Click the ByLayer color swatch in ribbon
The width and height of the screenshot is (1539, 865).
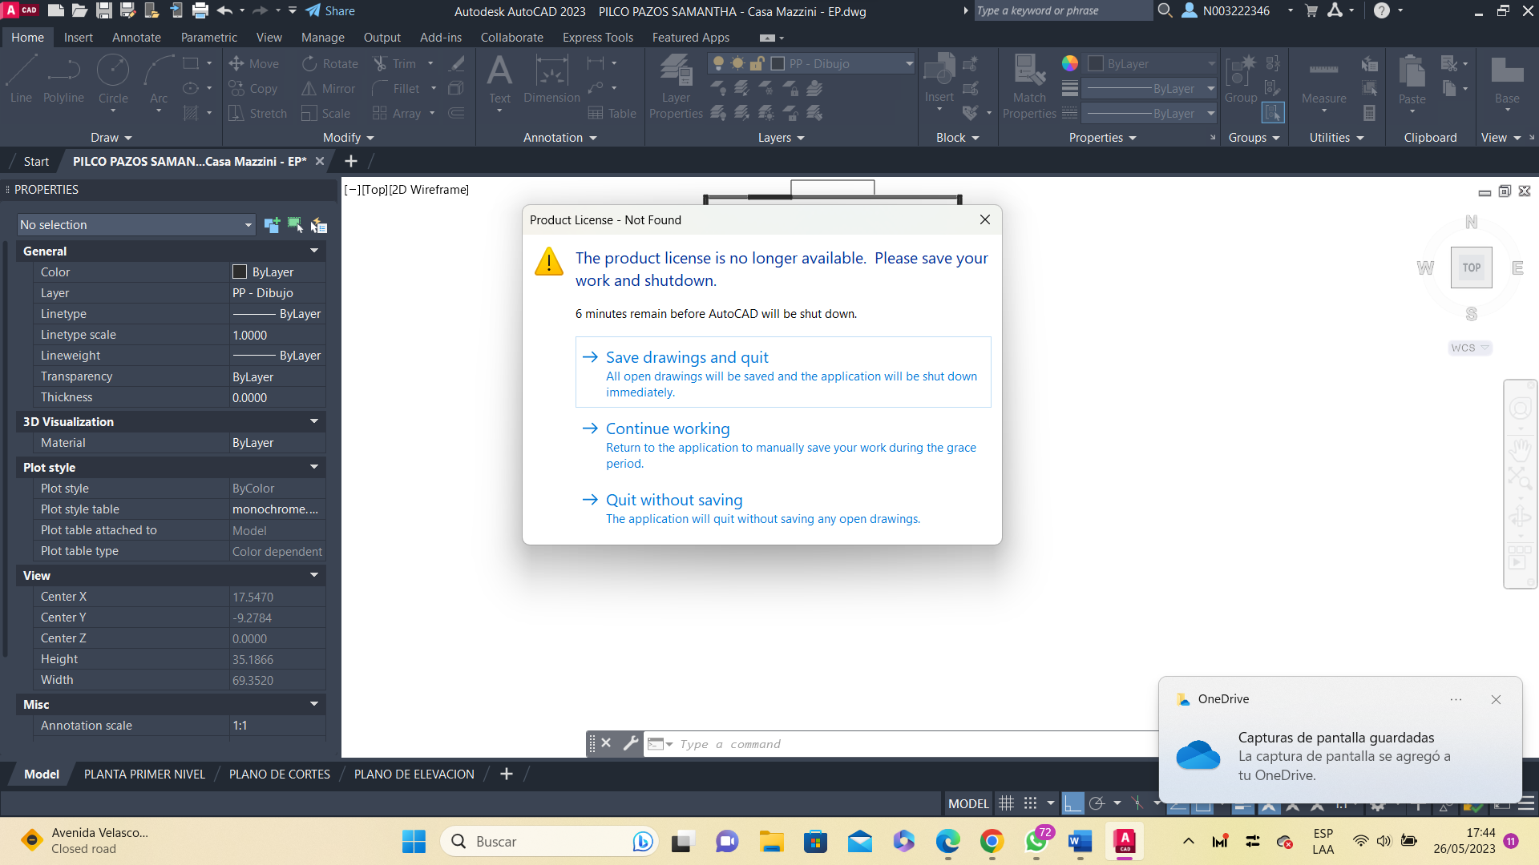pos(1095,63)
